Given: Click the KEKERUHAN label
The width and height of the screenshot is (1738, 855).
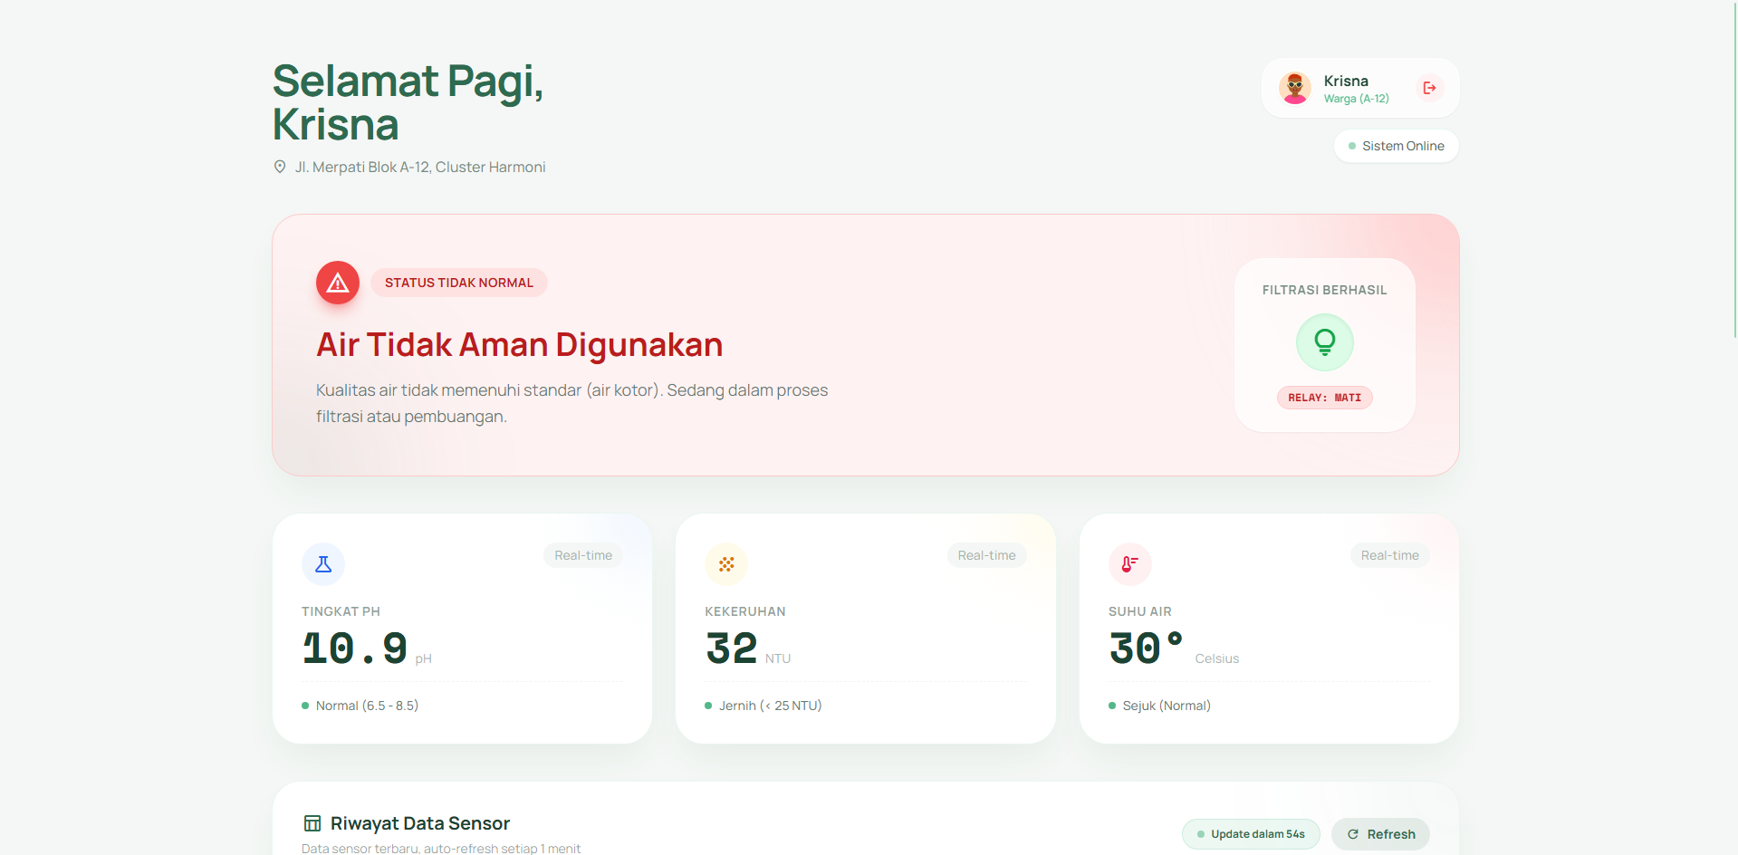Looking at the screenshot, I should pos(745,611).
